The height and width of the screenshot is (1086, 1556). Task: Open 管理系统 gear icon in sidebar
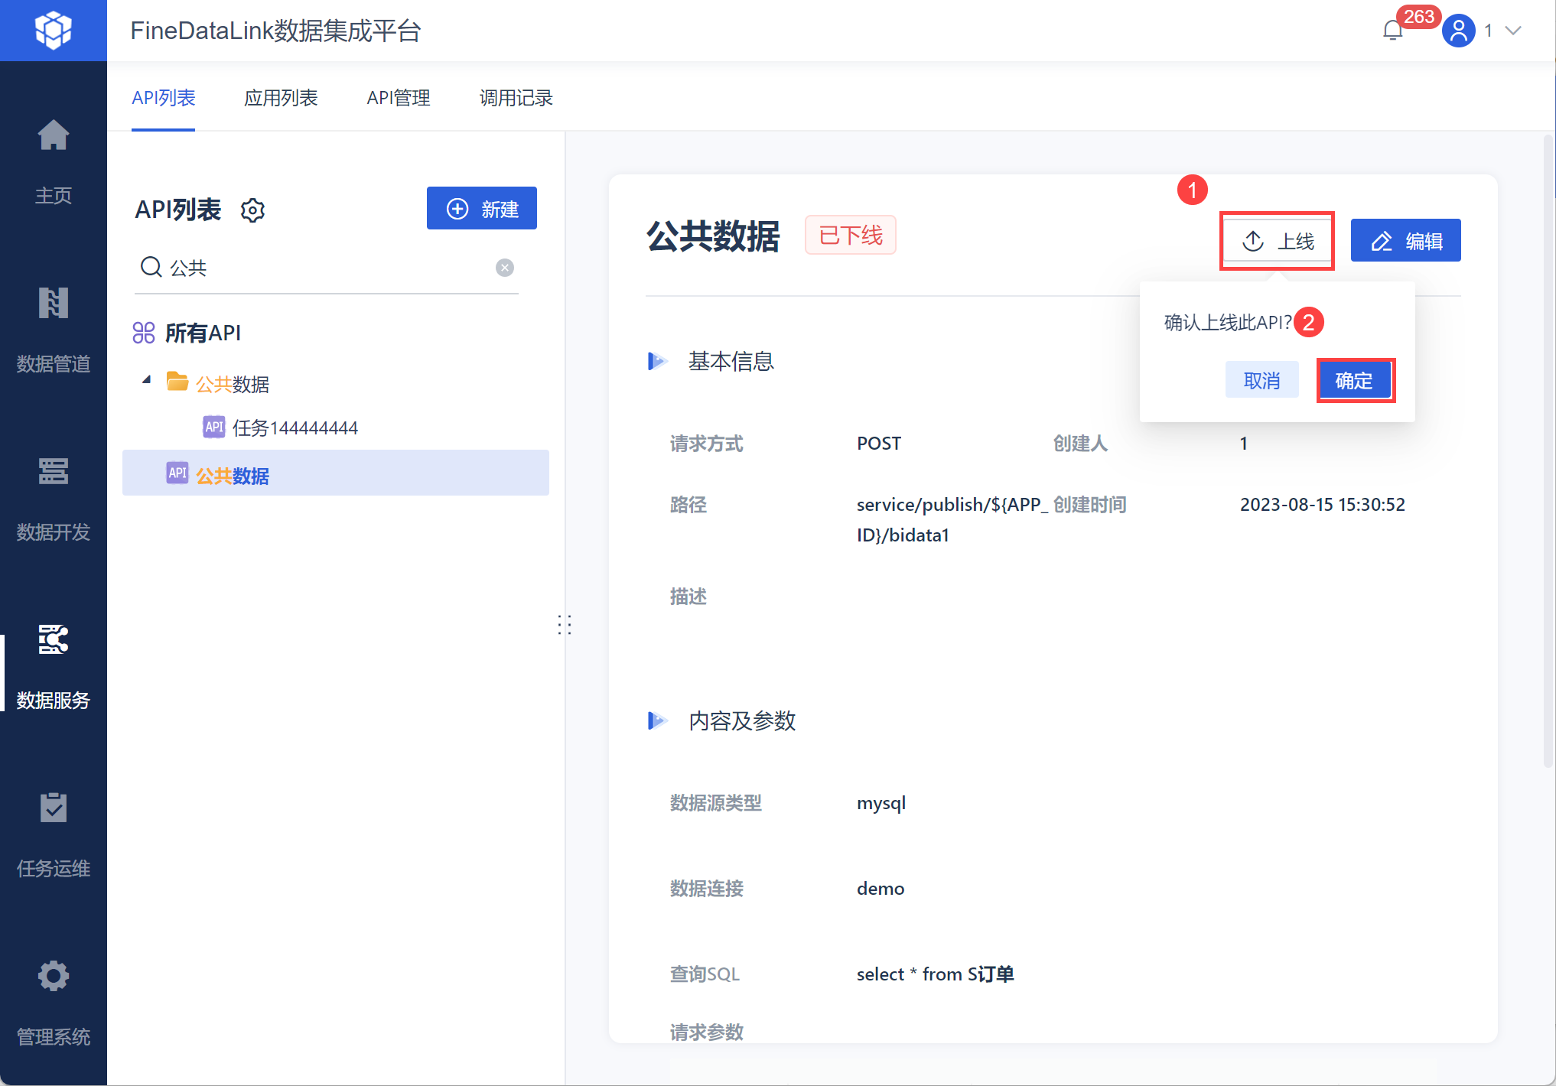point(54,977)
